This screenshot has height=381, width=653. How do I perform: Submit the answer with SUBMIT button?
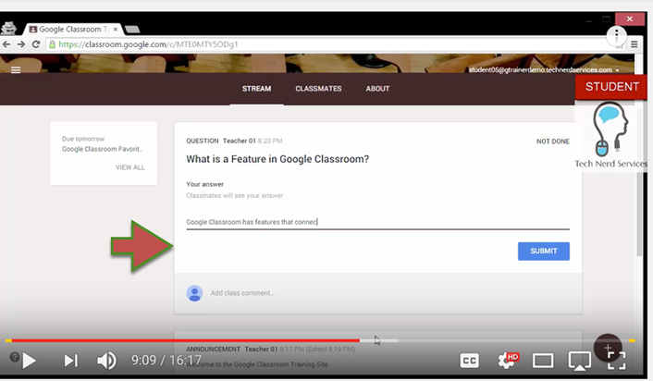pos(544,252)
